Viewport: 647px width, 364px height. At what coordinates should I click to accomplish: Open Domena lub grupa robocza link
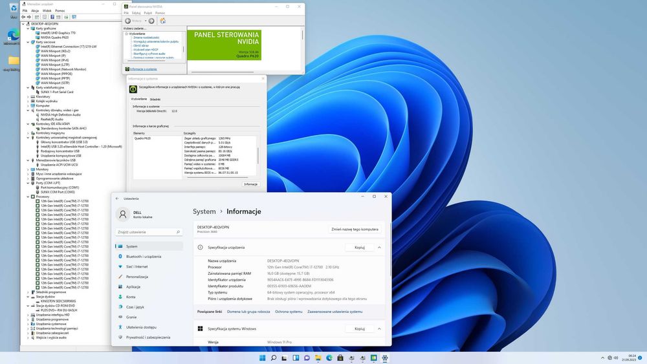point(248,312)
